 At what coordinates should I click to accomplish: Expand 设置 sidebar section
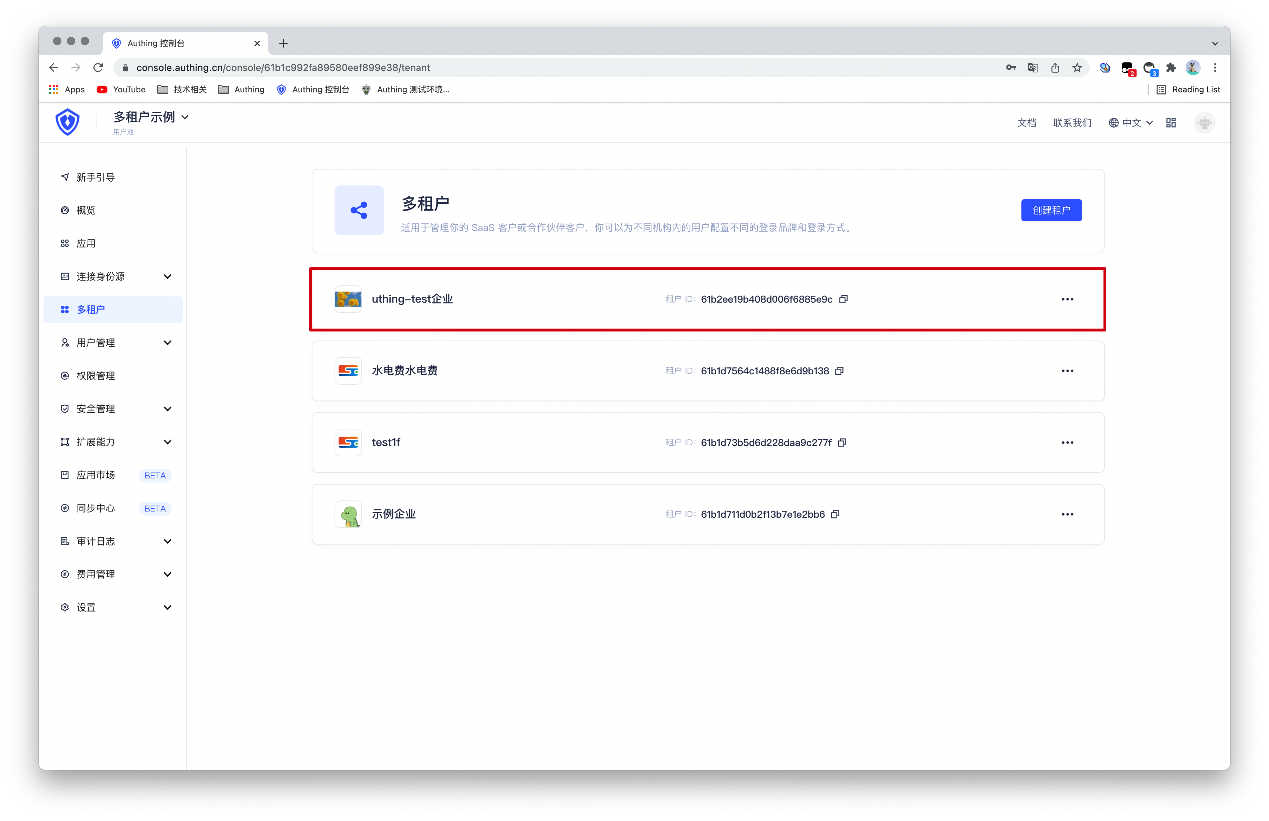pos(168,607)
